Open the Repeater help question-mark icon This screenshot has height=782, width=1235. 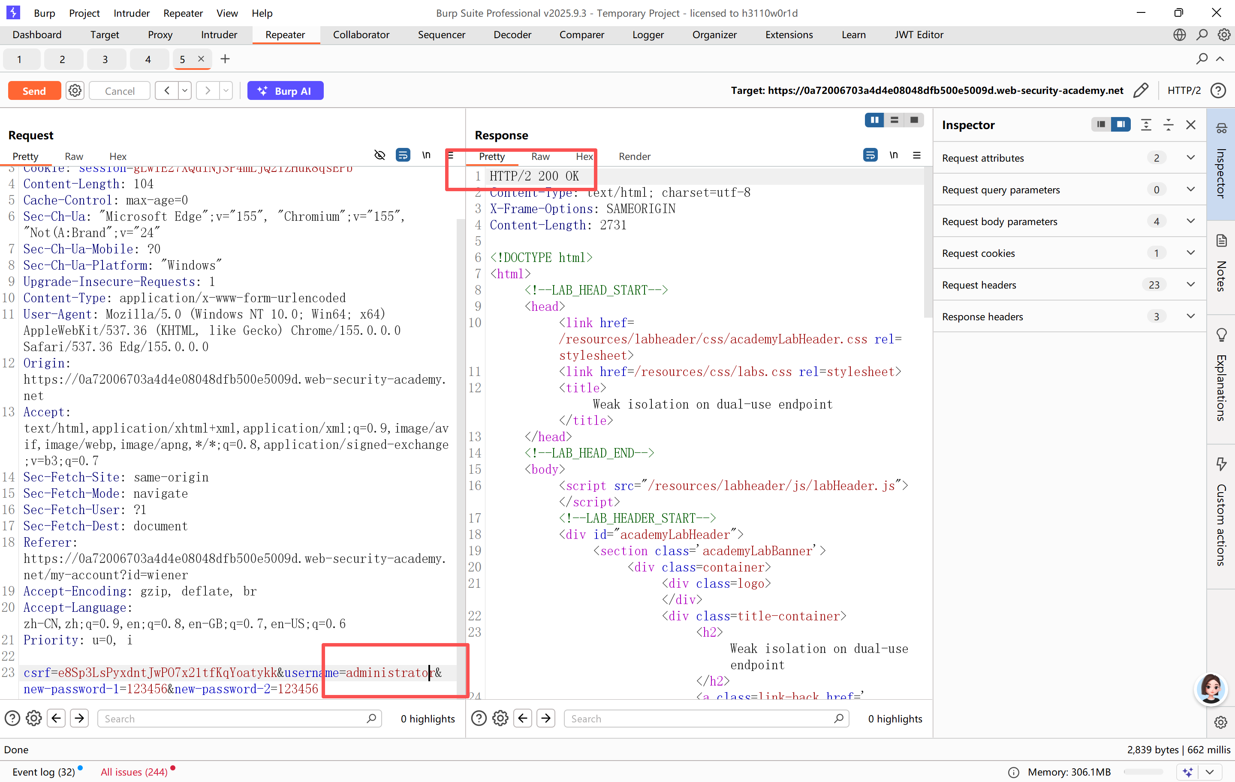coord(1218,91)
